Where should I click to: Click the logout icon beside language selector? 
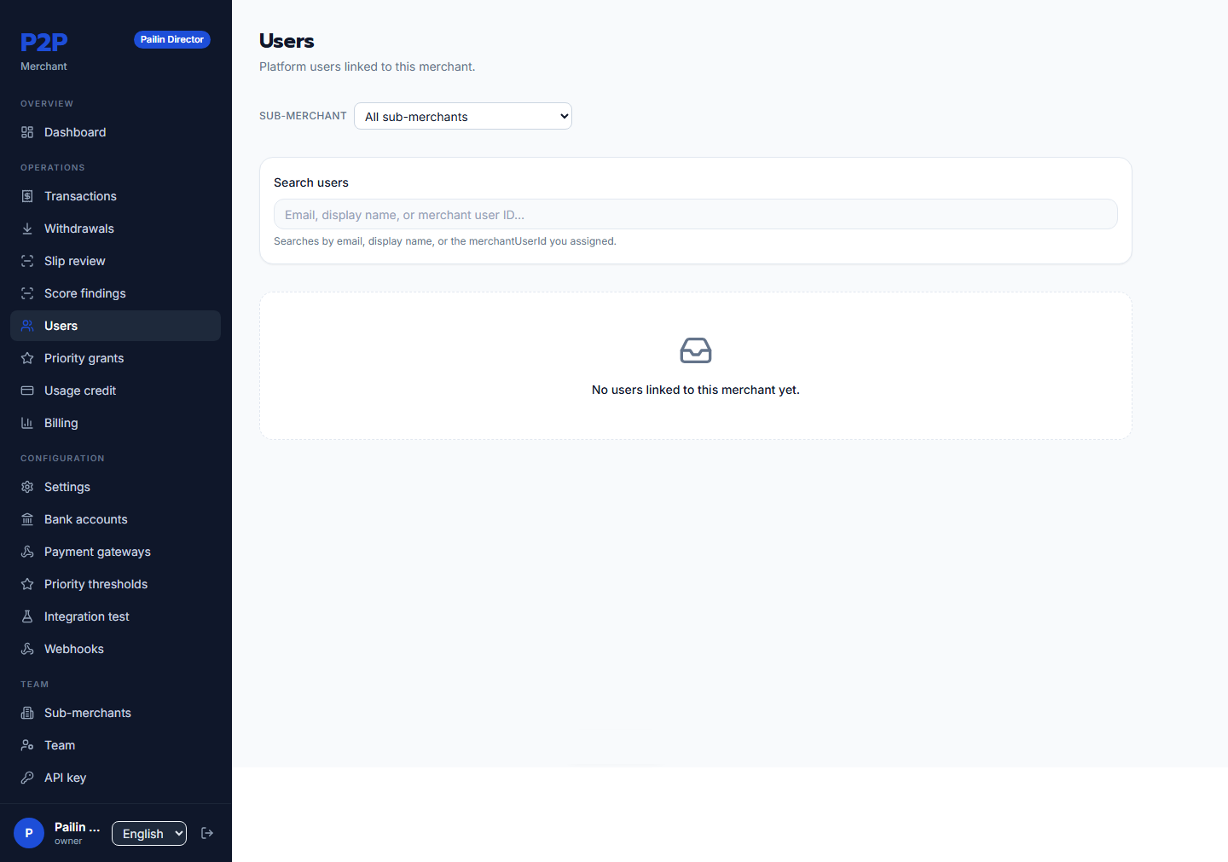[x=207, y=833]
